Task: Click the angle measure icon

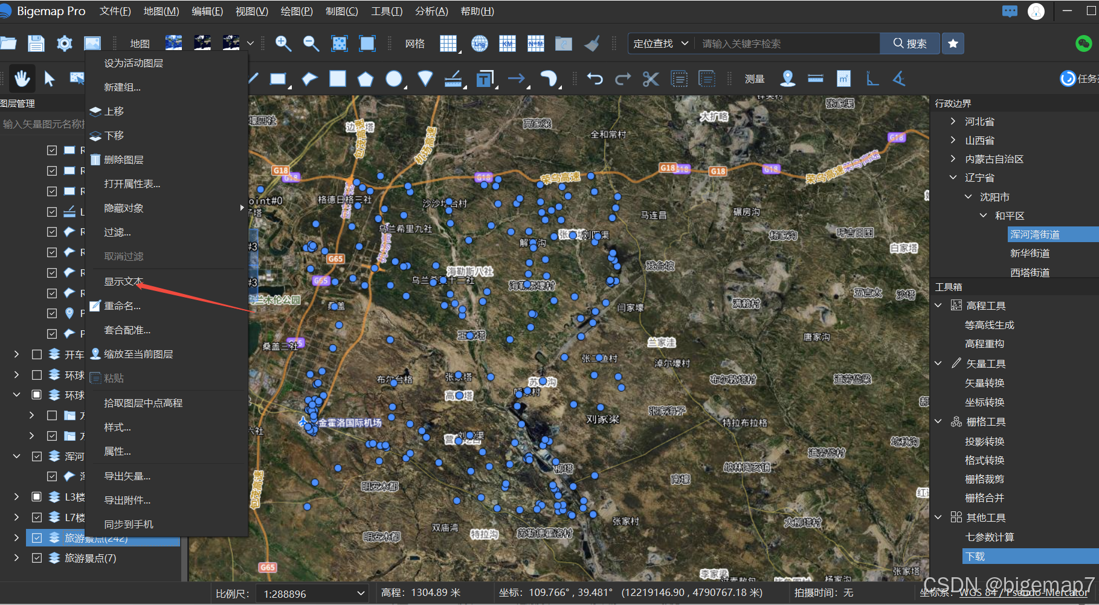Action: tap(900, 78)
